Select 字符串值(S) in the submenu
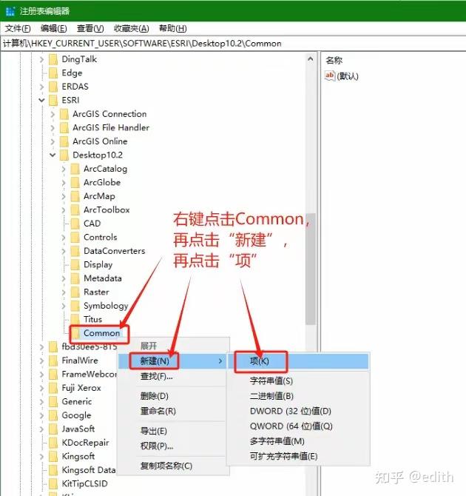 (271, 381)
